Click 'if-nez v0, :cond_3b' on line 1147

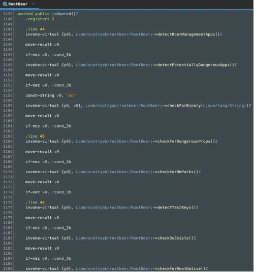point(48,55)
